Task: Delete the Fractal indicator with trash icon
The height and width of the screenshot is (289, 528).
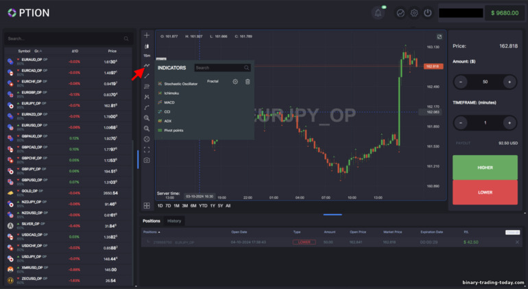Action: point(248,82)
